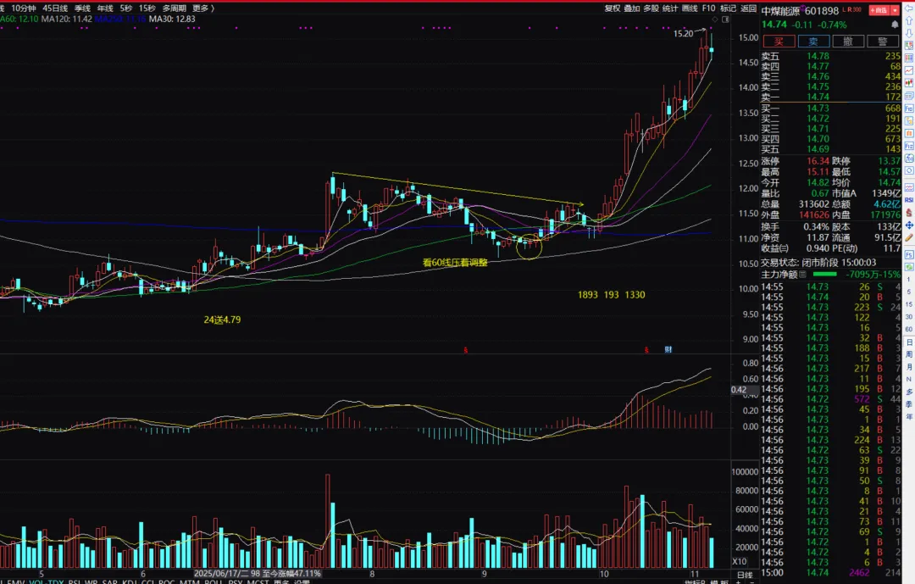Click the diamond icon above price axis

click(x=715, y=19)
